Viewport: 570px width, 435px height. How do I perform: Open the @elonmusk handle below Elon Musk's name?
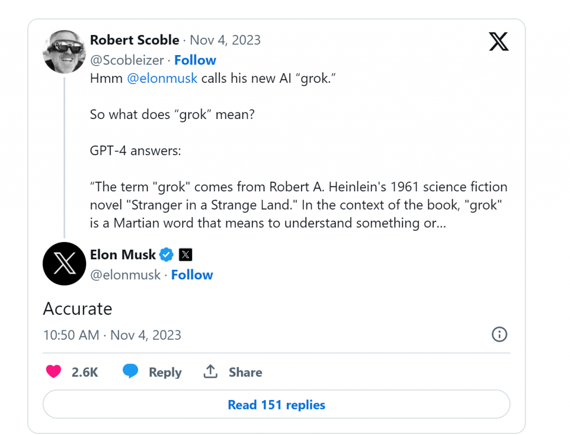(125, 275)
